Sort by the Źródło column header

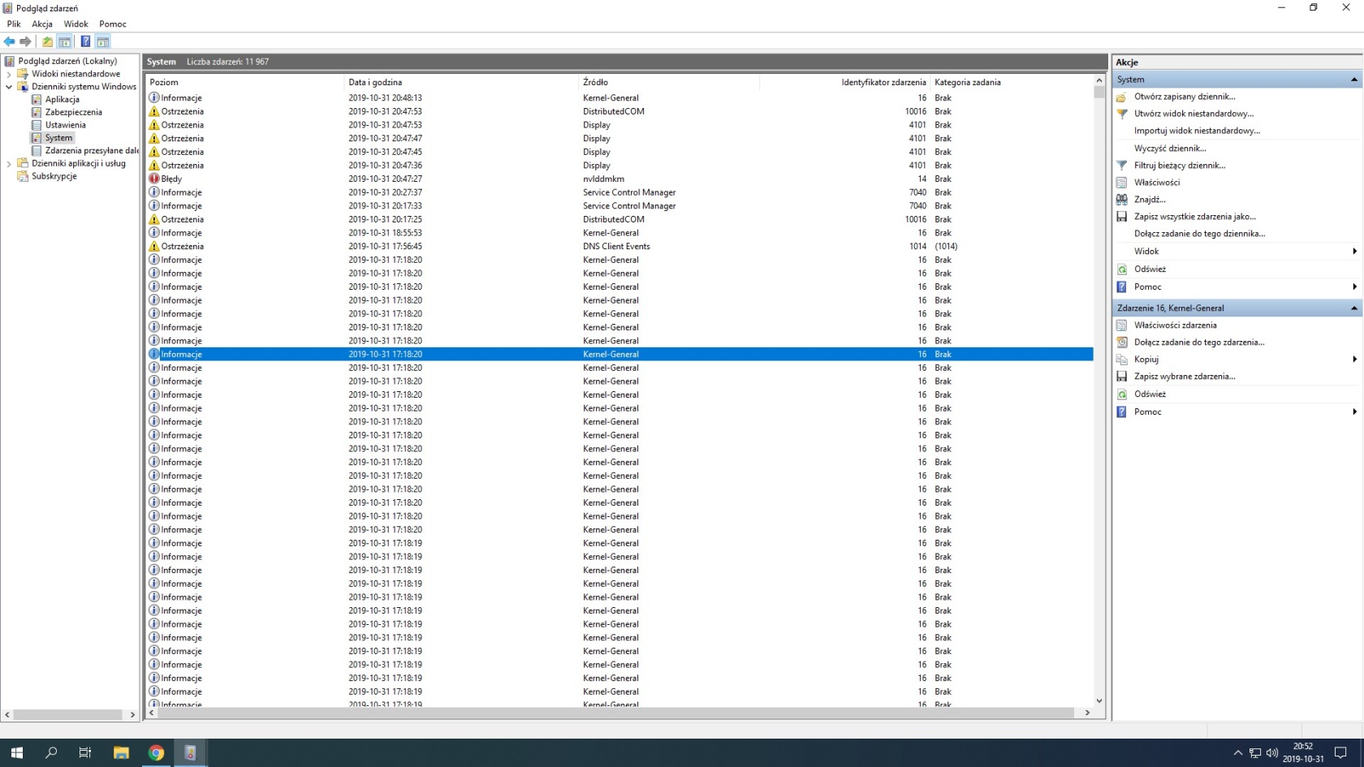tap(669, 82)
